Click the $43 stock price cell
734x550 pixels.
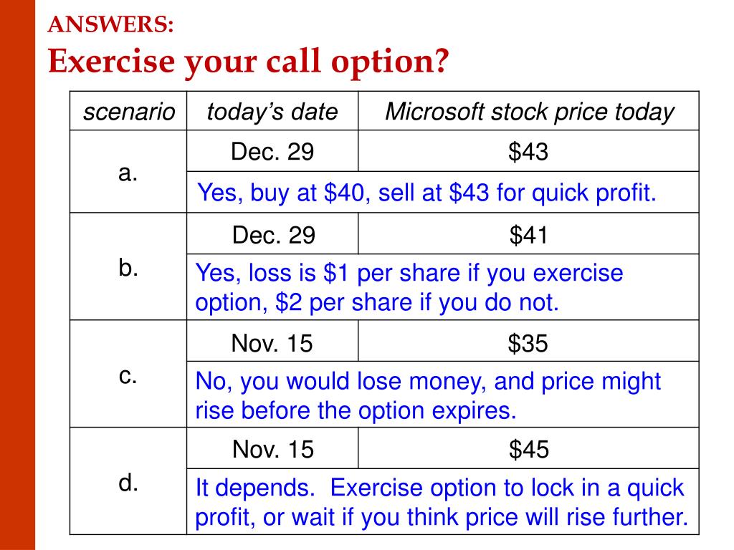click(528, 151)
